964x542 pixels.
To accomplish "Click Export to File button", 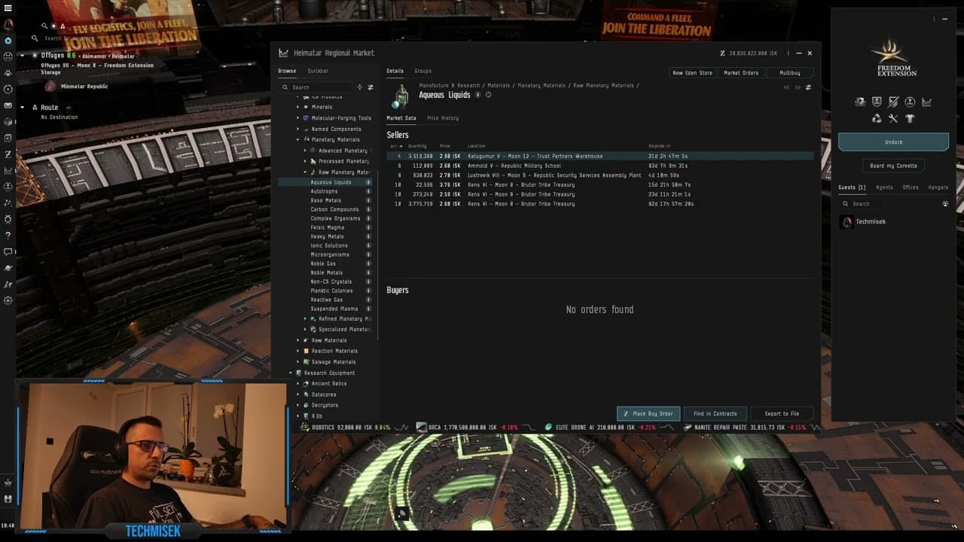I will (x=782, y=413).
